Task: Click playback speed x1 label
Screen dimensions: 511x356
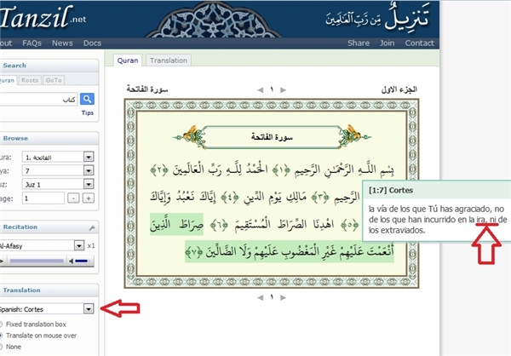Action: [x=91, y=245]
